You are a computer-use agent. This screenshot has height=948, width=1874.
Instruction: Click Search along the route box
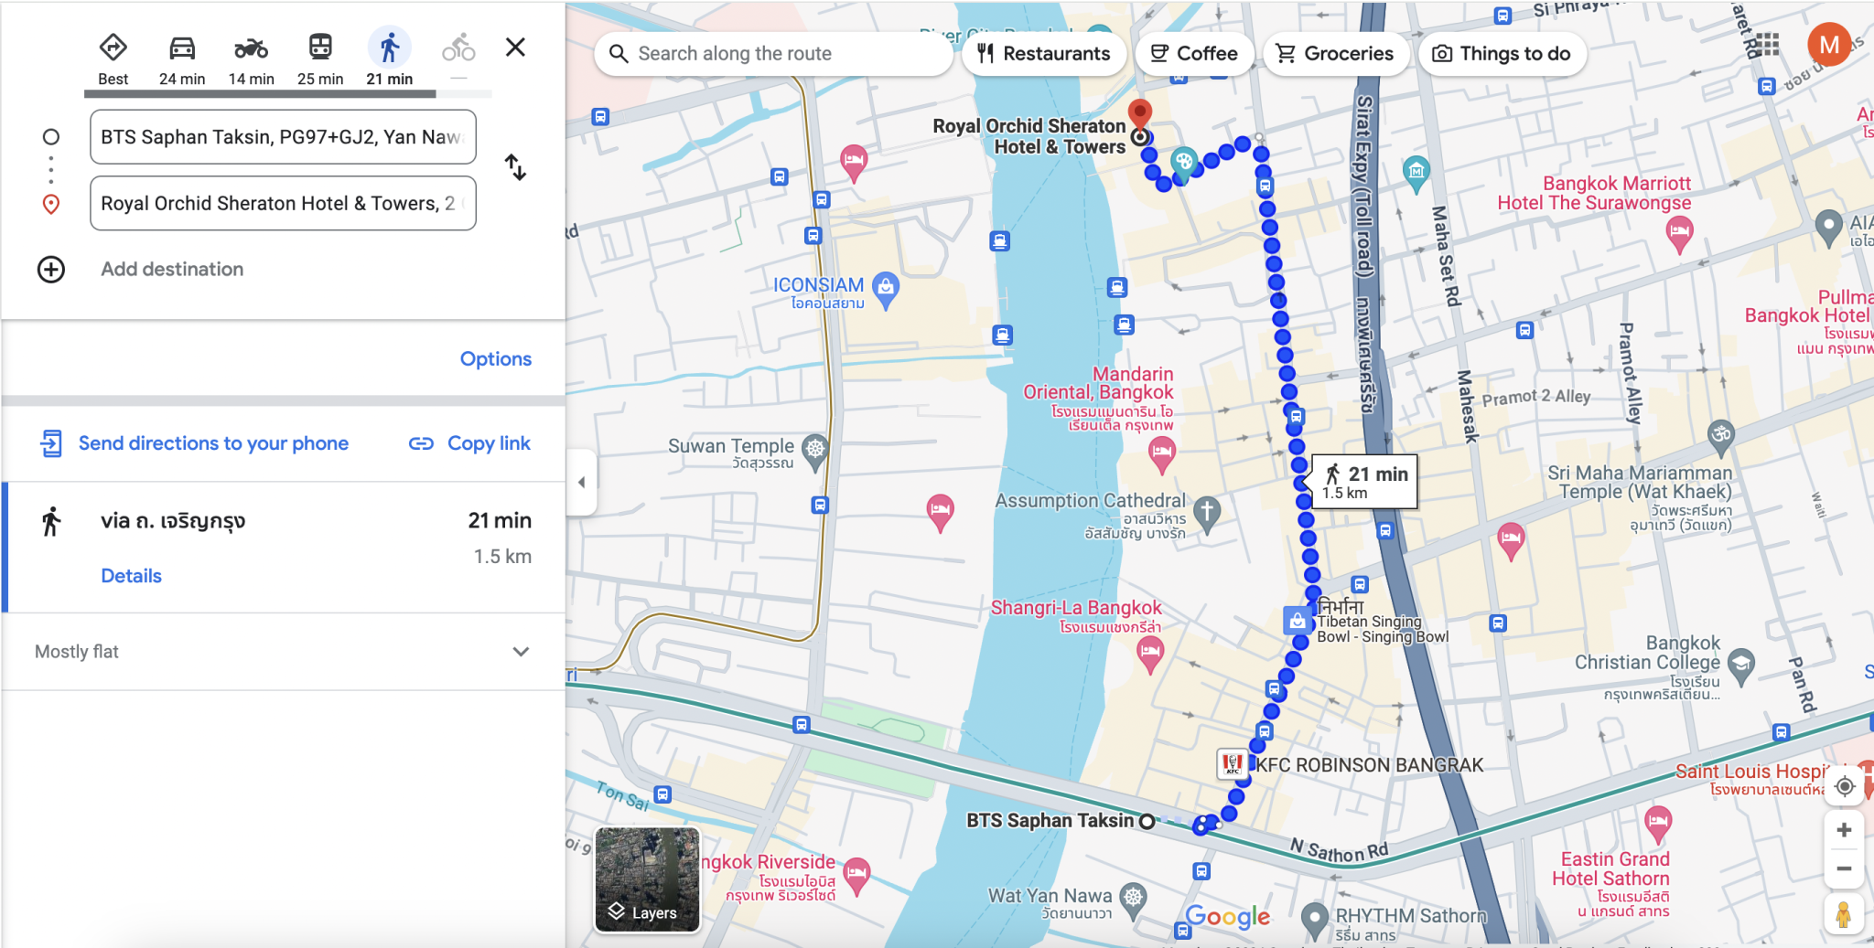pyautogui.click(x=773, y=54)
